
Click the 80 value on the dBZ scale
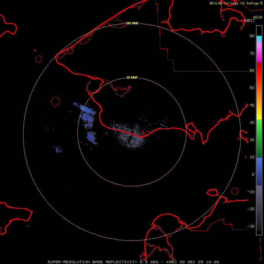pyautogui.click(x=252, y=36)
